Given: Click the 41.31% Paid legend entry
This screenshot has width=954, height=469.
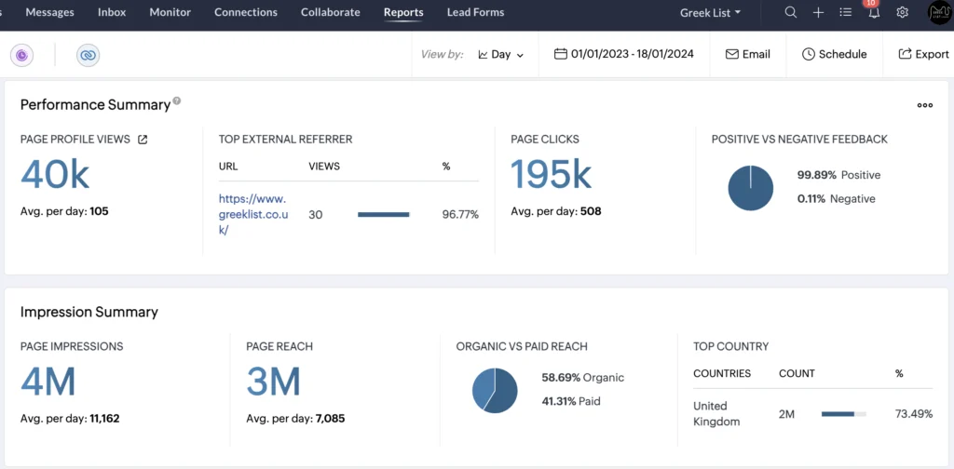Looking at the screenshot, I should 571,401.
